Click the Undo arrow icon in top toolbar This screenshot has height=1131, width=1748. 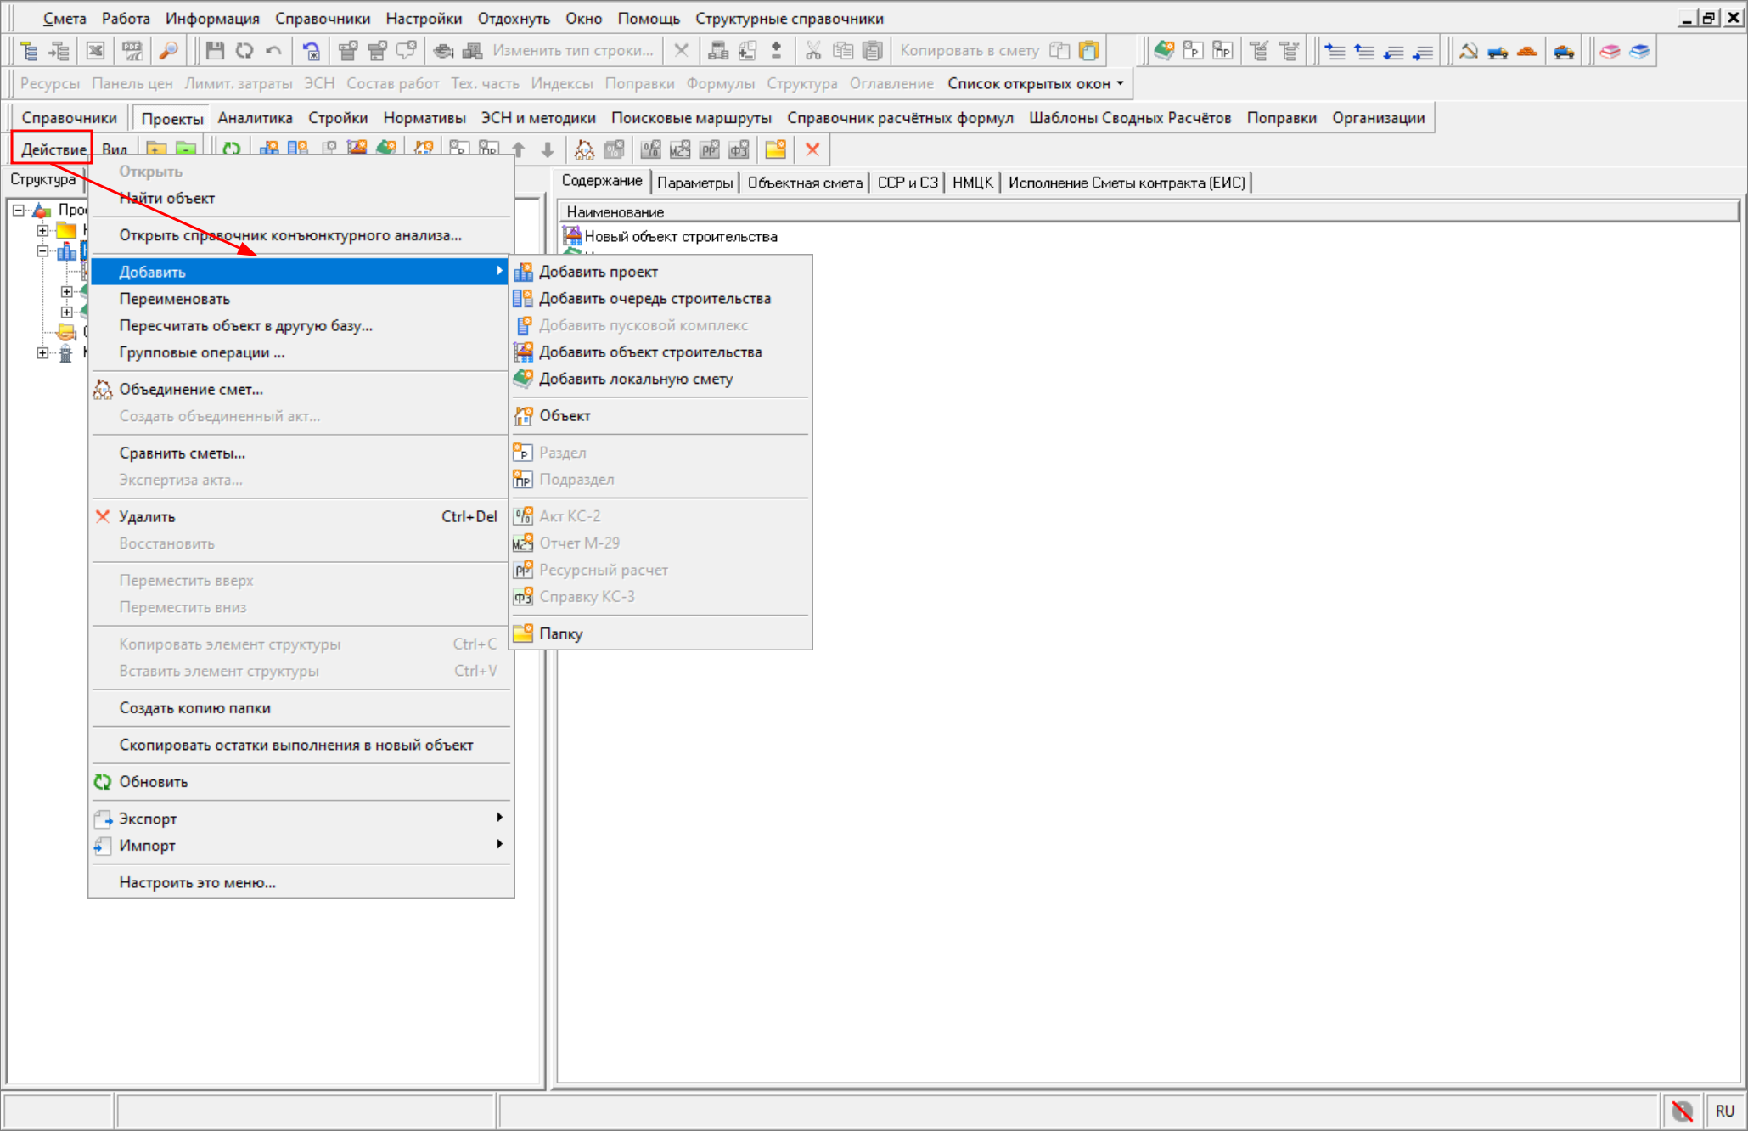point(273,51)
